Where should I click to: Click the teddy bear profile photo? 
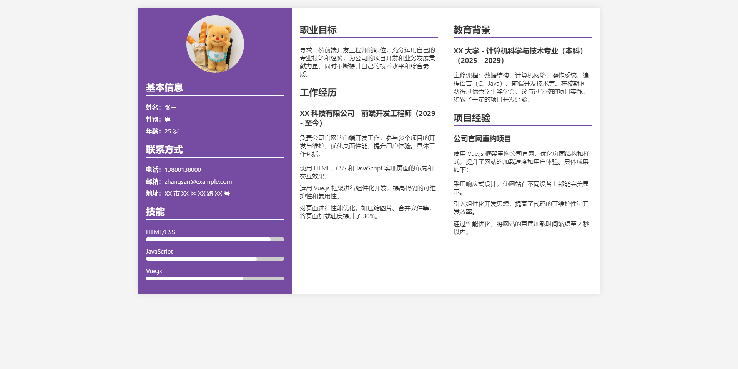coord(215,44)
